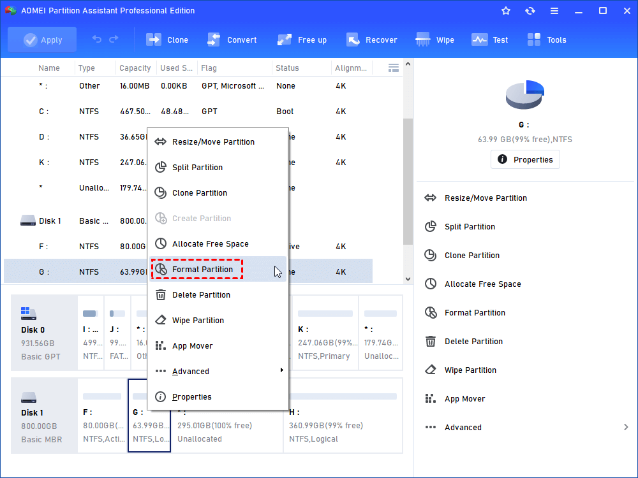Viewport: 638px width, 478px height.
Task: Choose App Mover in context menu
Action: coord(218,346)
